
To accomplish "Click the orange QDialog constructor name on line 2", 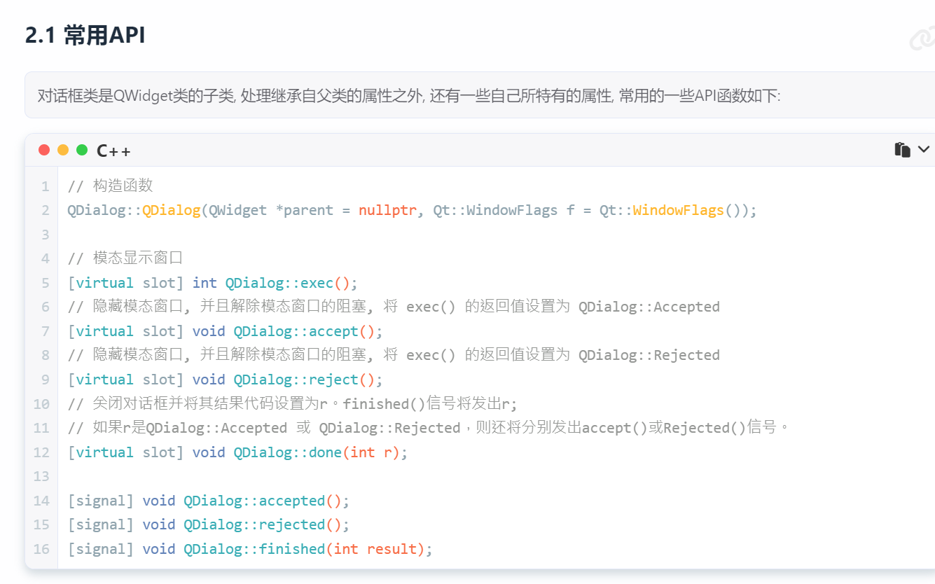I will 172,210.
